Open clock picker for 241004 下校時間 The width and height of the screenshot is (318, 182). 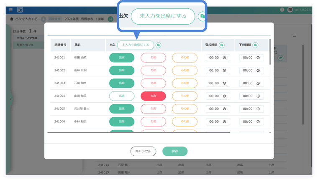(x=258, y=96)
